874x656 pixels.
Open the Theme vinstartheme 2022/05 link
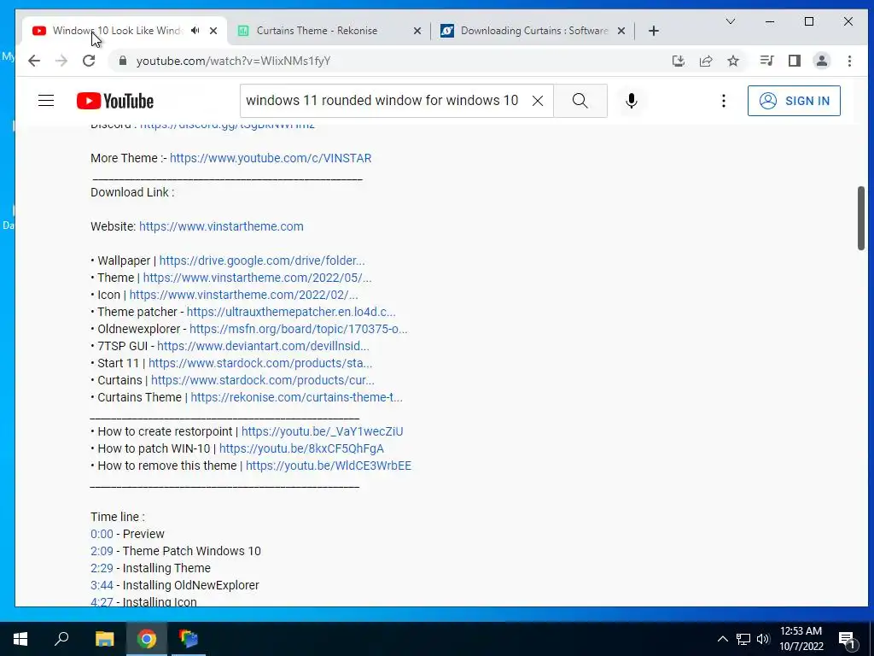(257, 278)
